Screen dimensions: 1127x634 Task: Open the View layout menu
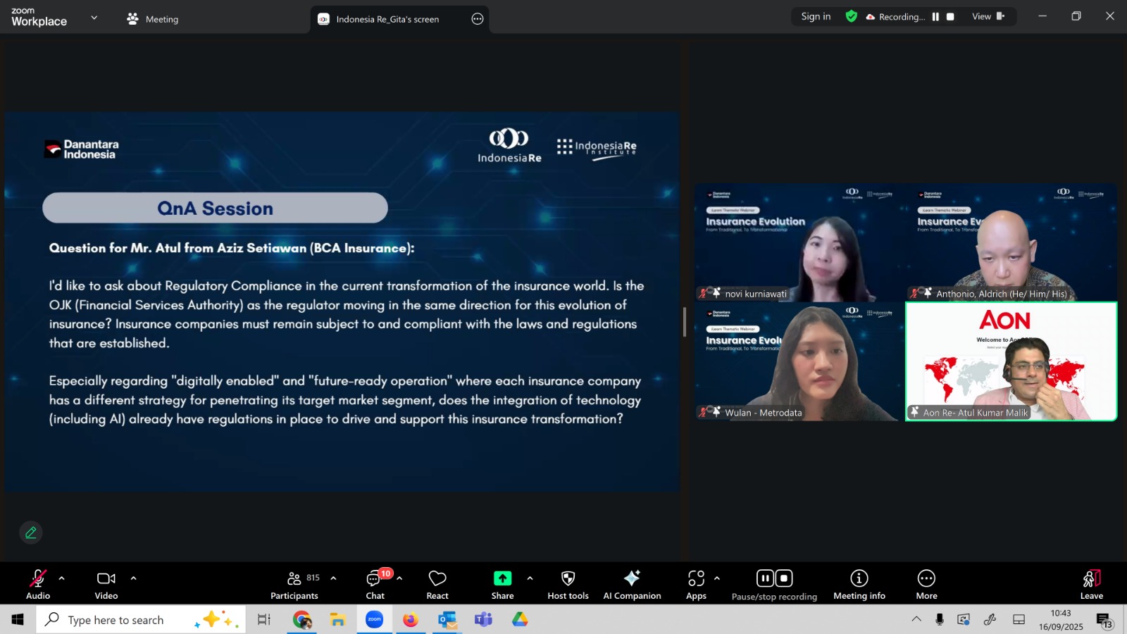pyautogui.click(x=988, y=17)
